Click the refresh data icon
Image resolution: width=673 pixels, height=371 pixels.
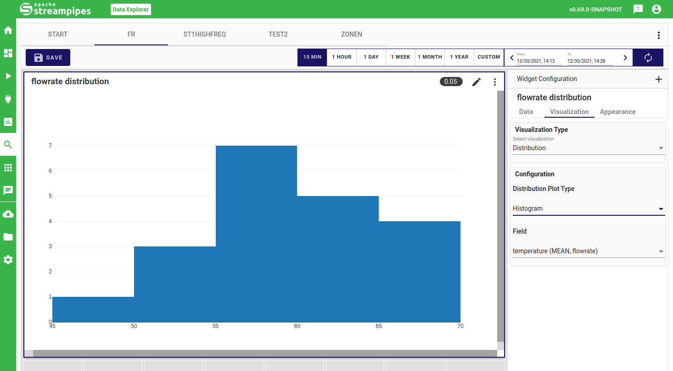(648, 58)
